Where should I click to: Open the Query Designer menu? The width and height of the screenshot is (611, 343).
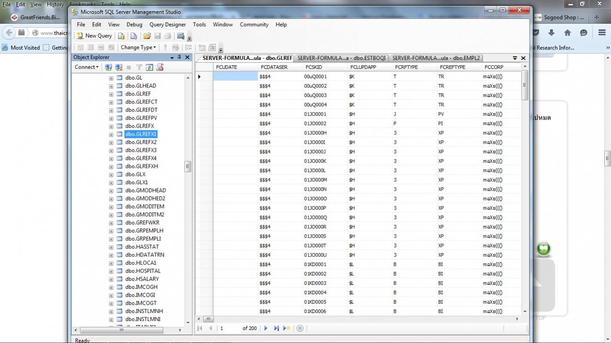tap(168, 25)
